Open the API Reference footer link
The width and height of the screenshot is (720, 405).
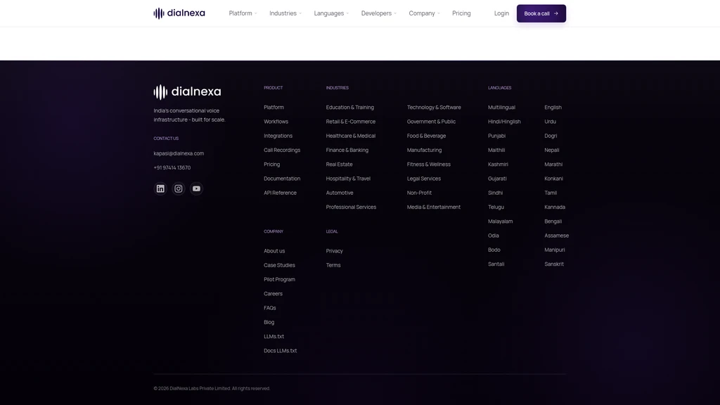[280, 193]
